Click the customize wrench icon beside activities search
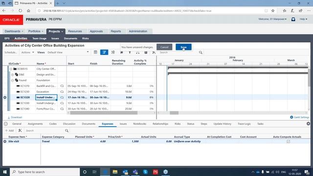The height and width of the screenshot is (176, 313). coord(154,52)
